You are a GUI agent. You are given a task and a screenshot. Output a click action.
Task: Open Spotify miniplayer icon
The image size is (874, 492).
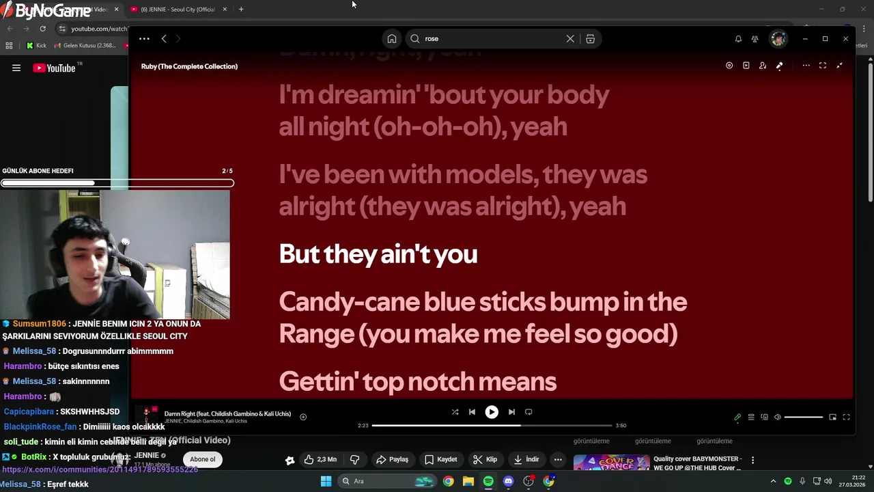coord(832,417)
